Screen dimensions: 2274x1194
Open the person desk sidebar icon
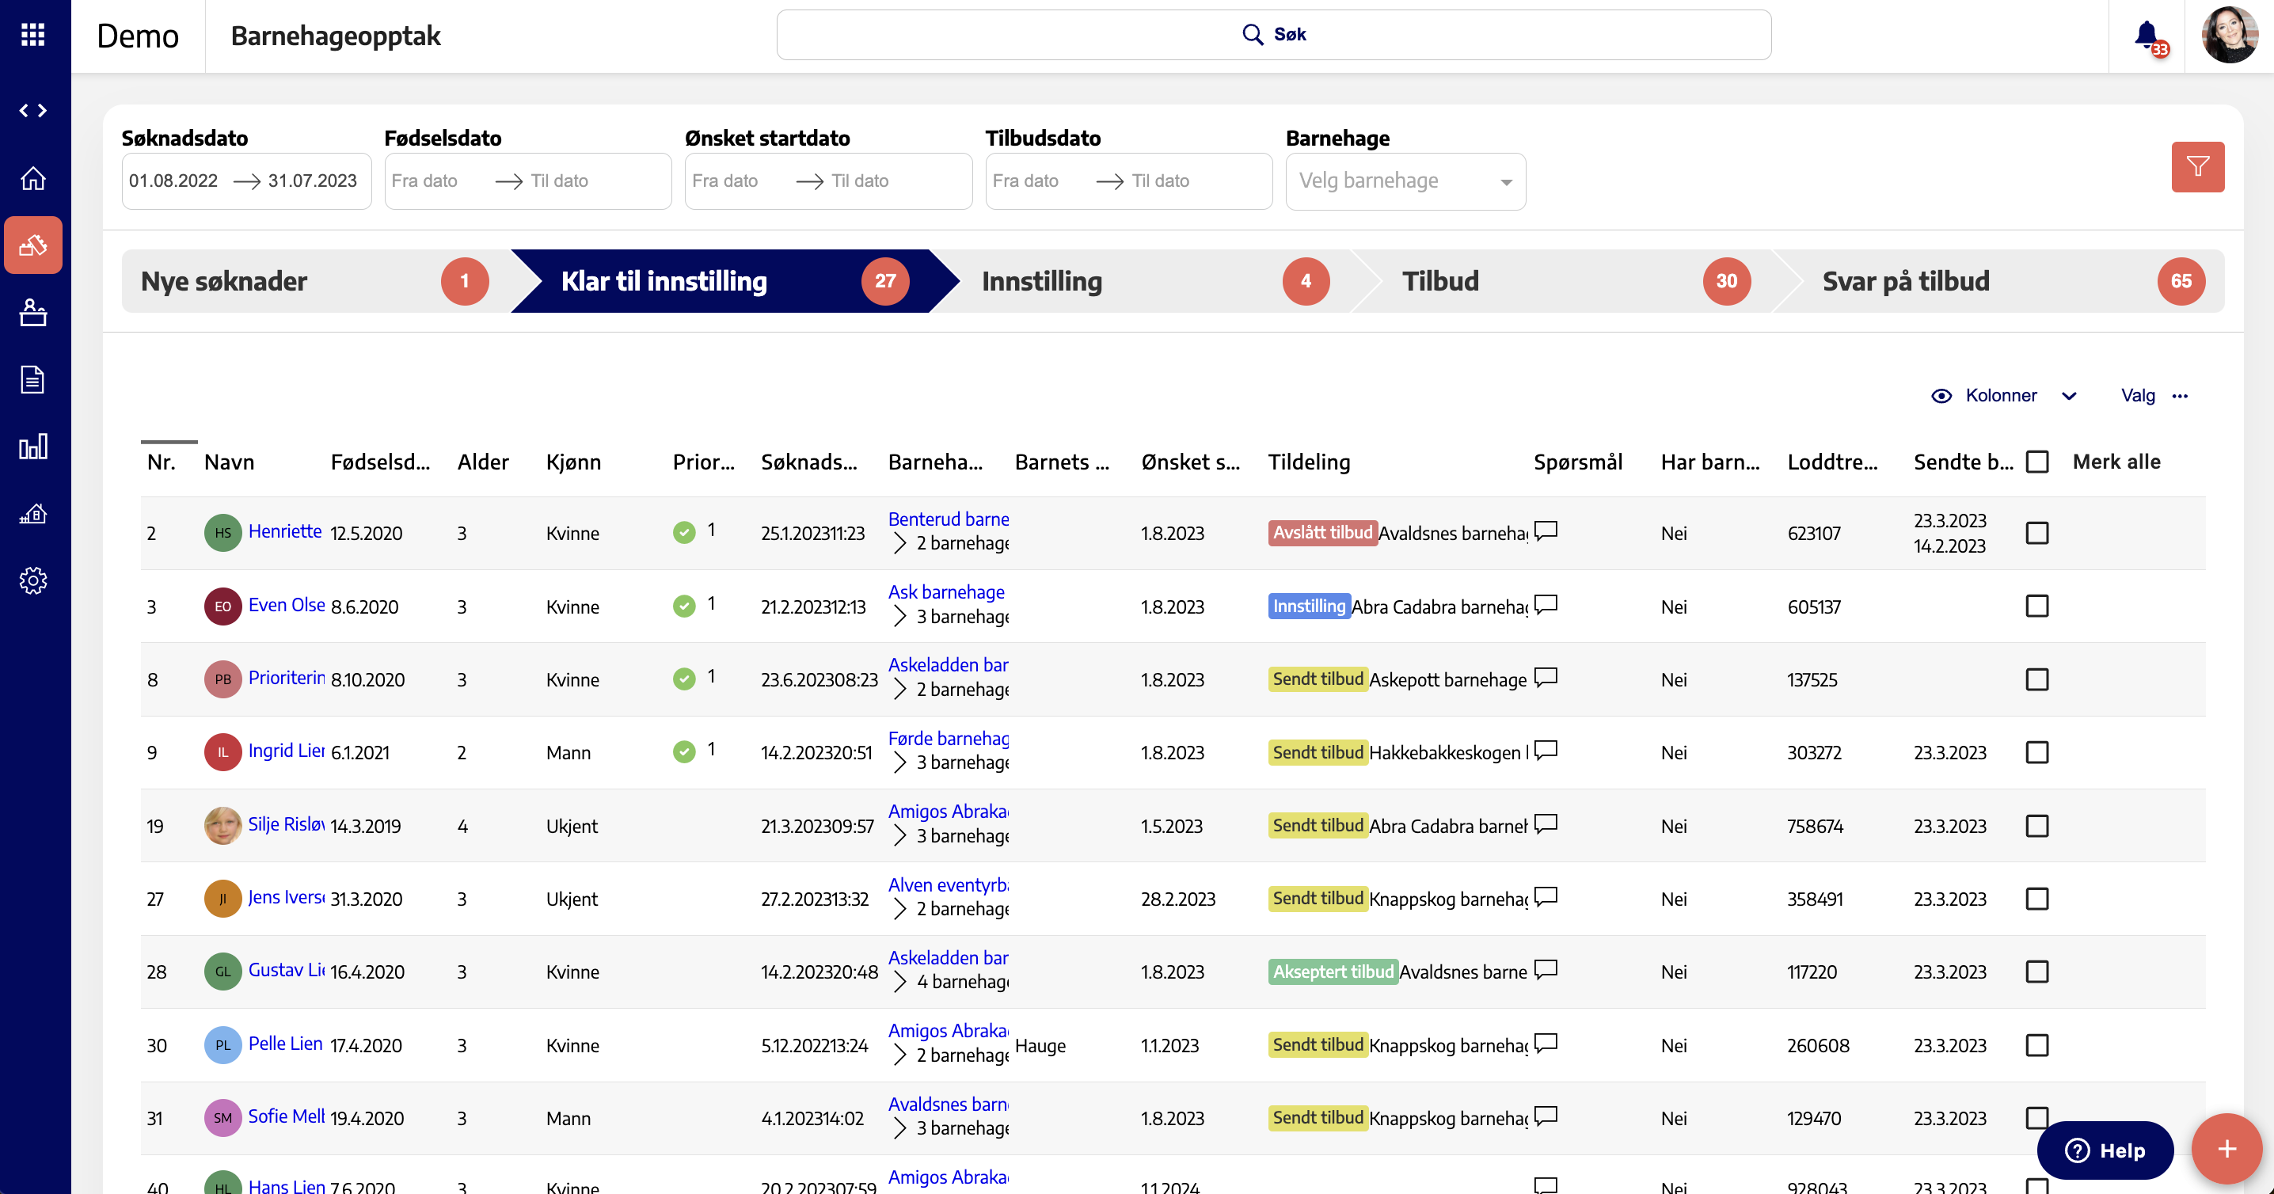coord(32,313)
